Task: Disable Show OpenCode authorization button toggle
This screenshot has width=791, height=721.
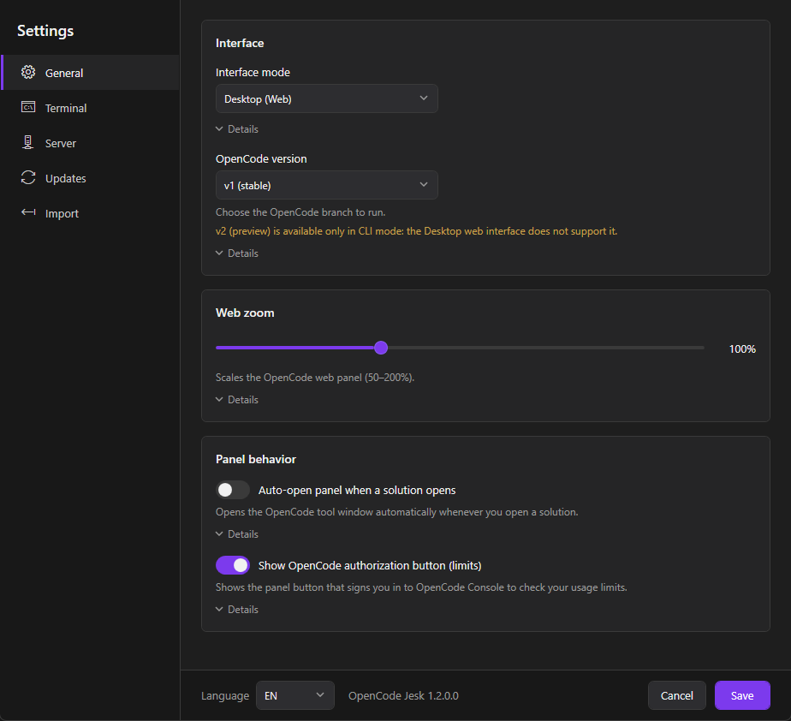Action: click(233, 565)
